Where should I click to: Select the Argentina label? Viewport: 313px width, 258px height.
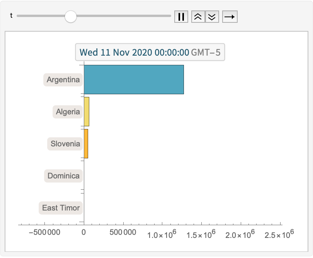pos(63,80)
